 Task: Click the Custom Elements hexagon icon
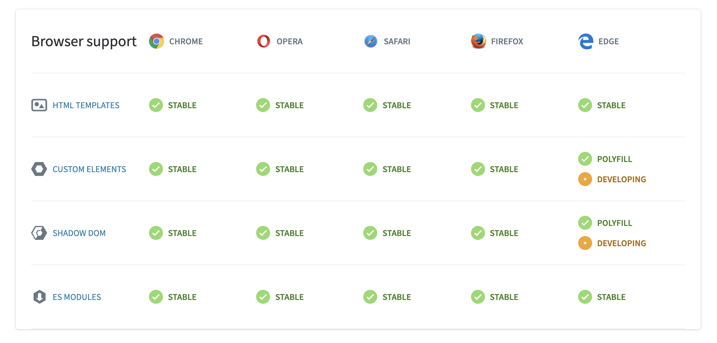point(39,169)
